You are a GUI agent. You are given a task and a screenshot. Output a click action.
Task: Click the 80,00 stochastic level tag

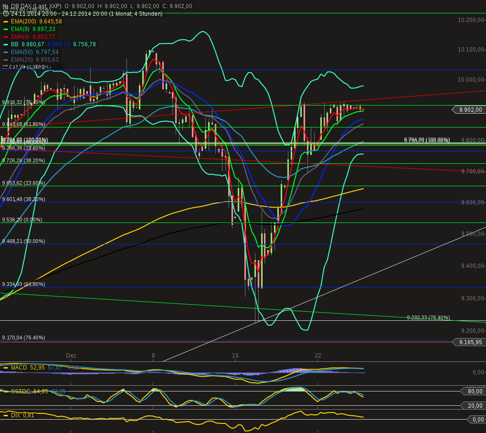[x=473, y=391]
